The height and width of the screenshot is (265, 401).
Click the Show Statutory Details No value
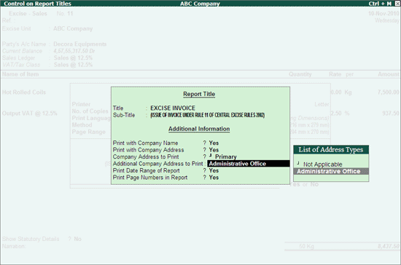click(x=78, y=239)
